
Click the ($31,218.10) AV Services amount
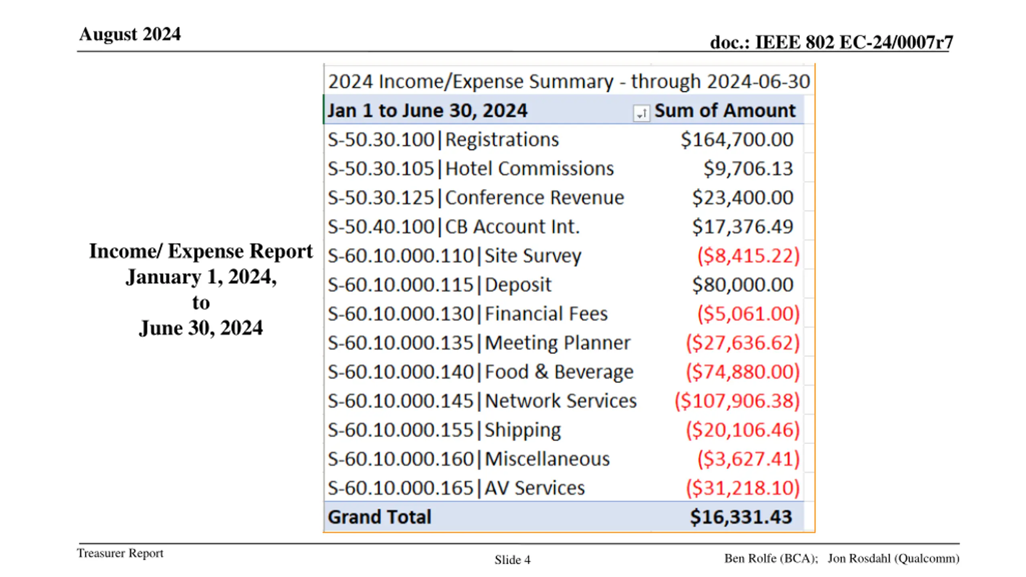[x=743, y=488]
